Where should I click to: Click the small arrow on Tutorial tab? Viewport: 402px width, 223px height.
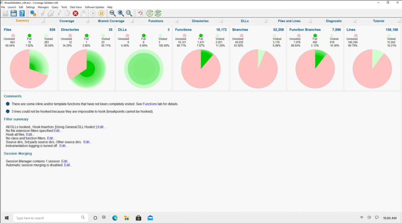399,22
